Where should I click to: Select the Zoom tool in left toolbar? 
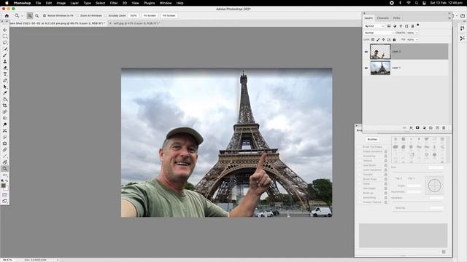pos(5,168)
